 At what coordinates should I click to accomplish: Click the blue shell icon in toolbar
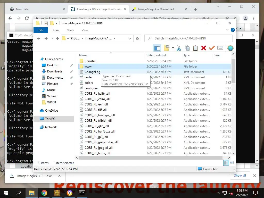pyautogui.click(x=230, y=48)
